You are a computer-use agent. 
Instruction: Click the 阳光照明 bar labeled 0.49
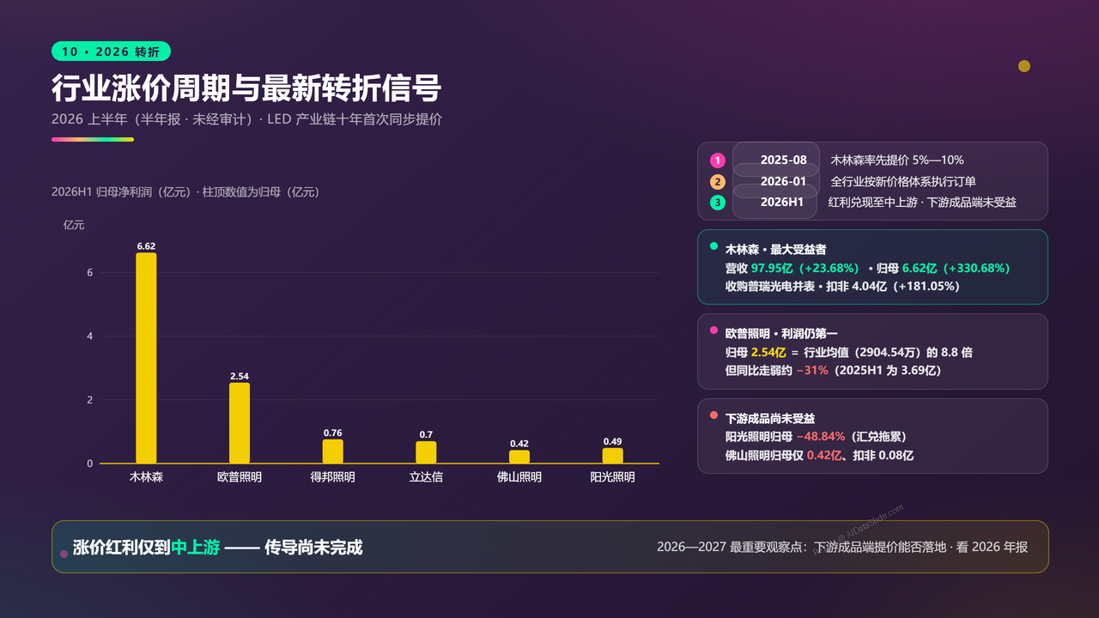[612, 456]
